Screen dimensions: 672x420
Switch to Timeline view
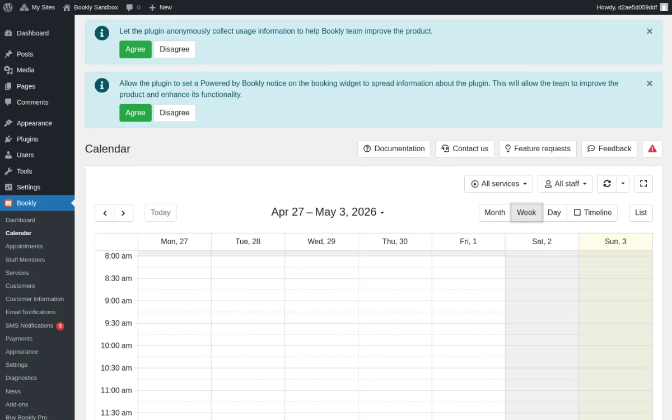coord(592,213)
